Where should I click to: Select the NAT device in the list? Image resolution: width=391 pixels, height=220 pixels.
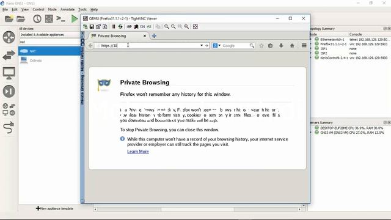point(49,51)
